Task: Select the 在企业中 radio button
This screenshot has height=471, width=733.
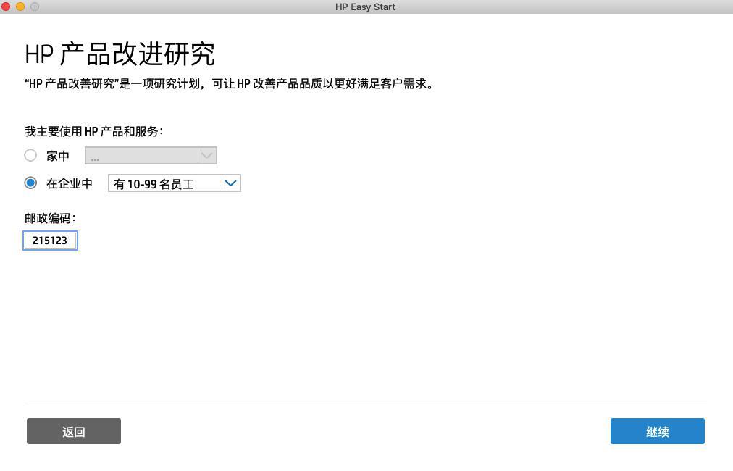Action: click(30, 183)
